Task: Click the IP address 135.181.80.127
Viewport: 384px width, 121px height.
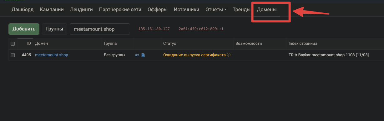Action: [154, 29]
